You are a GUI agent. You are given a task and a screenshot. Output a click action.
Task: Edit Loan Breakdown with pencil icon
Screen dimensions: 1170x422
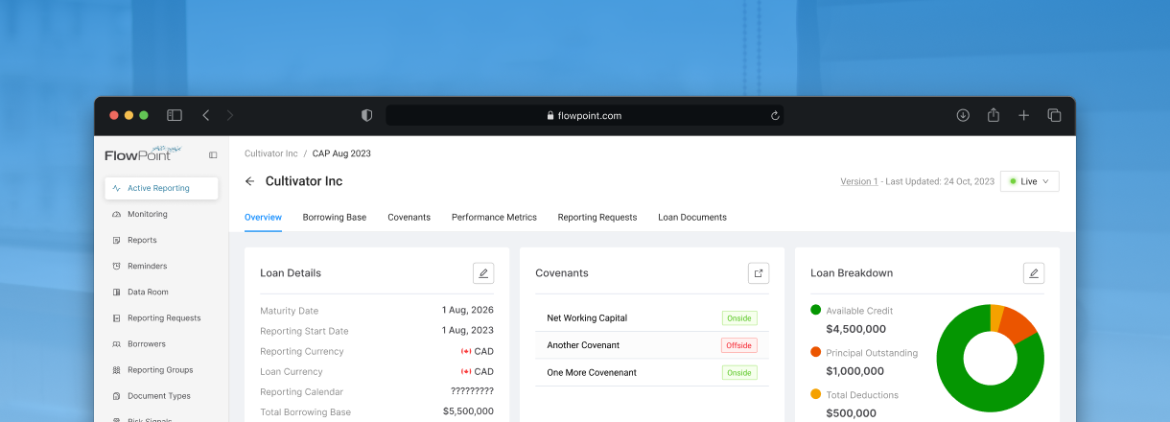pyautogui.click(x=1034, y=273)
